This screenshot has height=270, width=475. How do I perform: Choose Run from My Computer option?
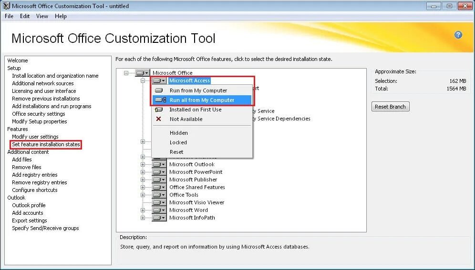(x=202, y=90)
